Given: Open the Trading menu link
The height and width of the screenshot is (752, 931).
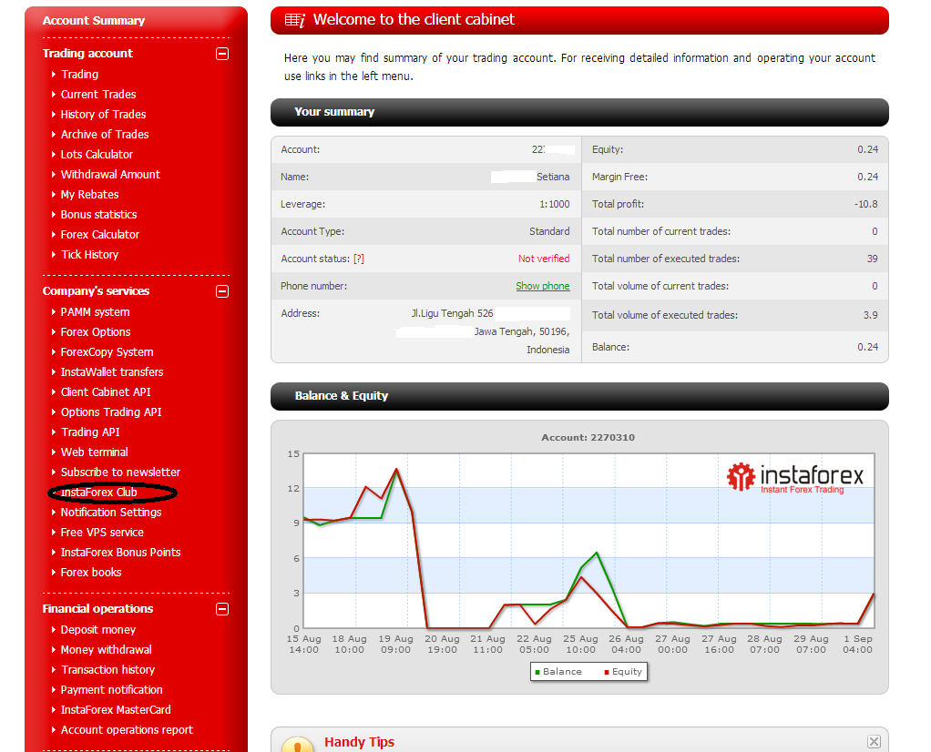Looking at the screenshot, I should [79, 74].
